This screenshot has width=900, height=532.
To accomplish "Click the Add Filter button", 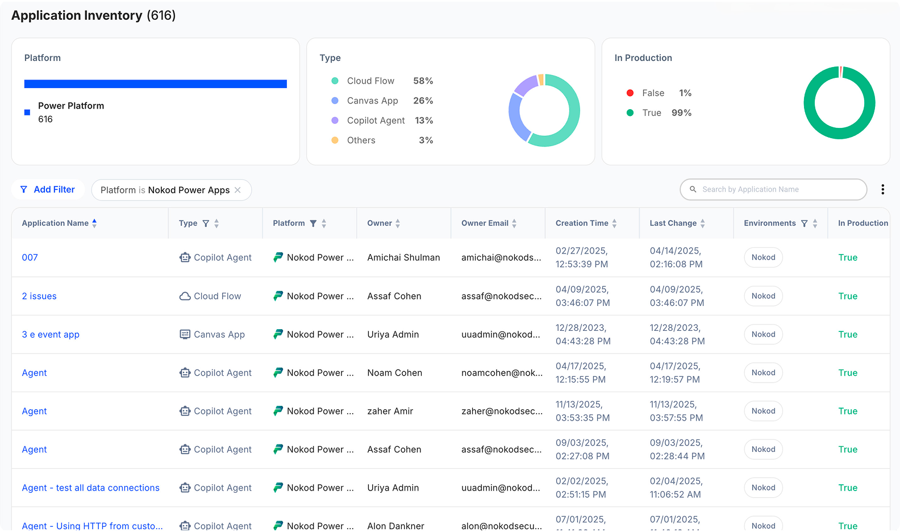I will click(x=48, y=189).
